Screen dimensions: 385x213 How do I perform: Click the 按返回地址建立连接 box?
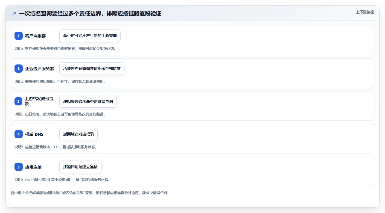pyautogui.click(x=80, y=167)
